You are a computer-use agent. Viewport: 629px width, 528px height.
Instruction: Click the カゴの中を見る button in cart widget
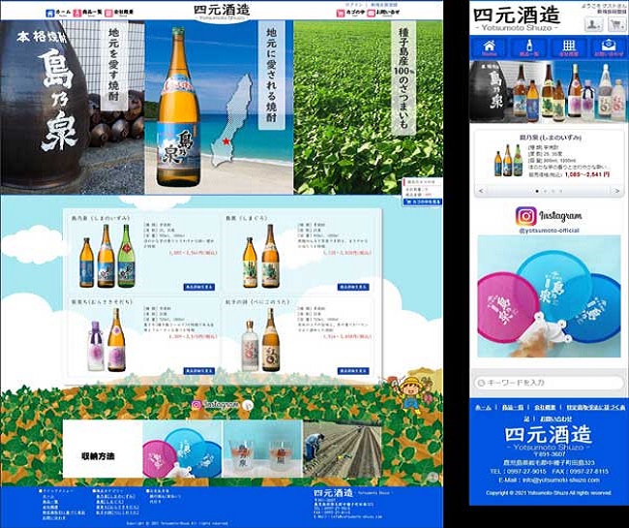pyautogui.click(x=423, y=202)
